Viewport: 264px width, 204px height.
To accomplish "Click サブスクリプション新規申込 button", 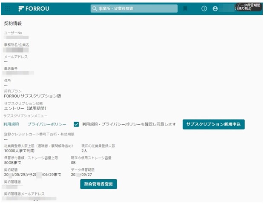I will tap(213, 124).
